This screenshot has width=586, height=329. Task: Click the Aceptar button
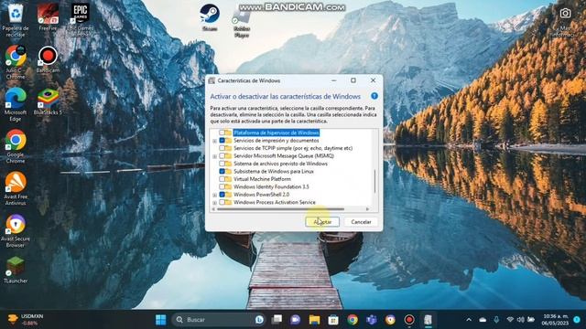(322, 222)
